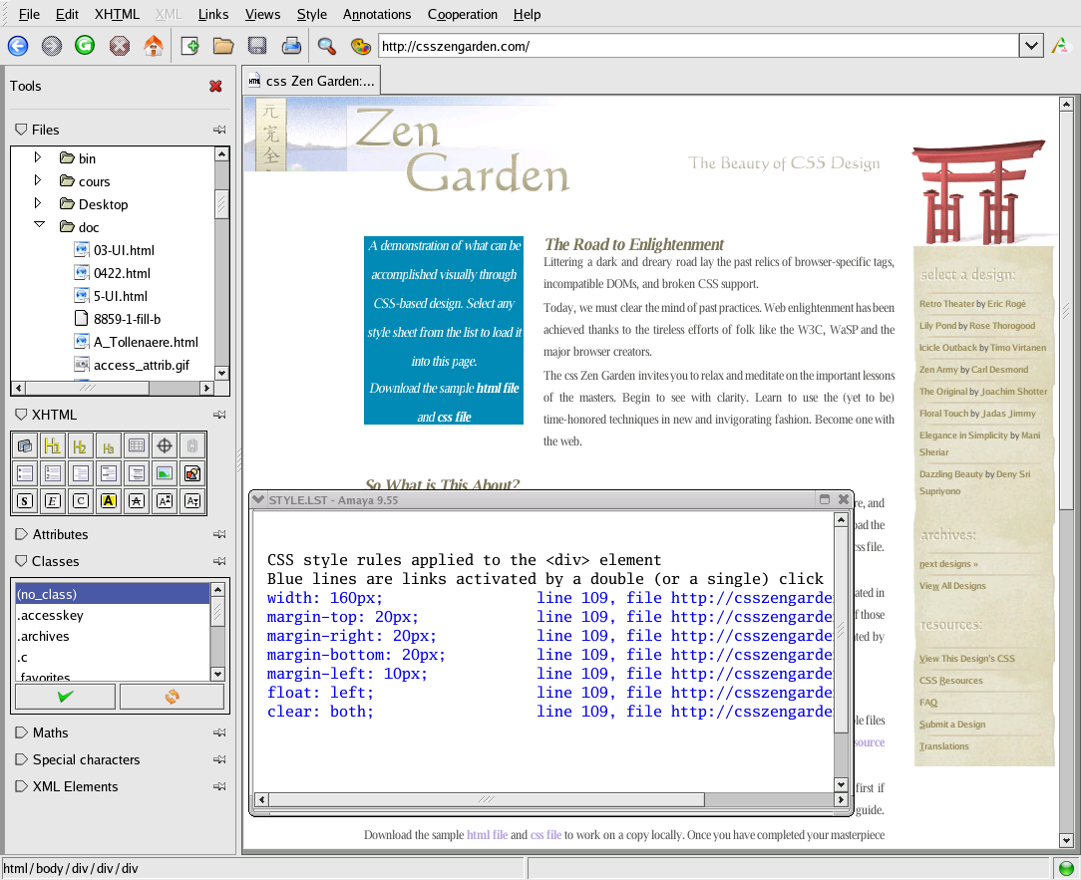
Task: Insert an H1 heading
Action: (53, 445)
